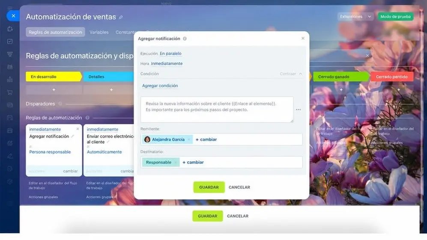Open Acciones grupales under En desarrollo column

(43, 197)
